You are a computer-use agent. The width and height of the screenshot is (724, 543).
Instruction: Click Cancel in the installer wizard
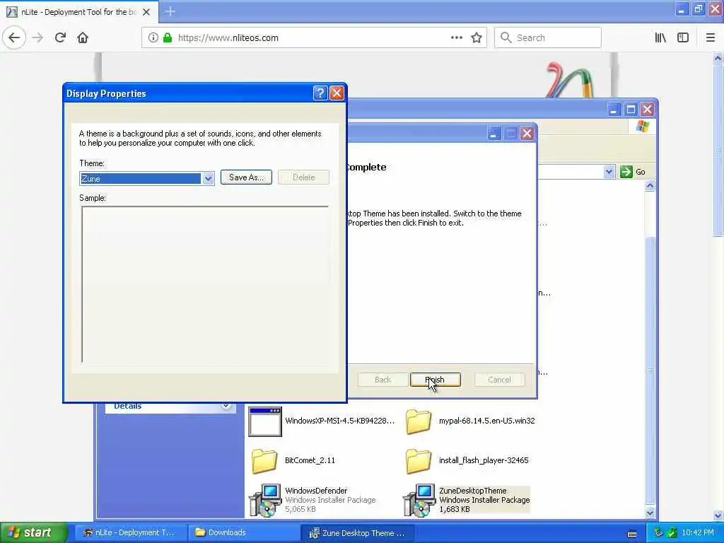[x=499, y=380]
